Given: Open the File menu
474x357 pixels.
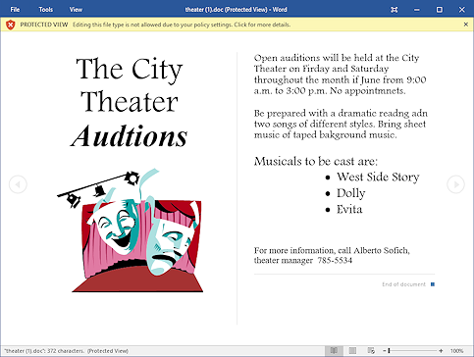Looking at the screenshot, I should coord(15,10).
